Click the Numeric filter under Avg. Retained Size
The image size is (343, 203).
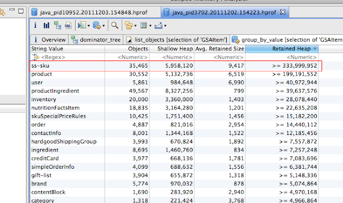220,57
